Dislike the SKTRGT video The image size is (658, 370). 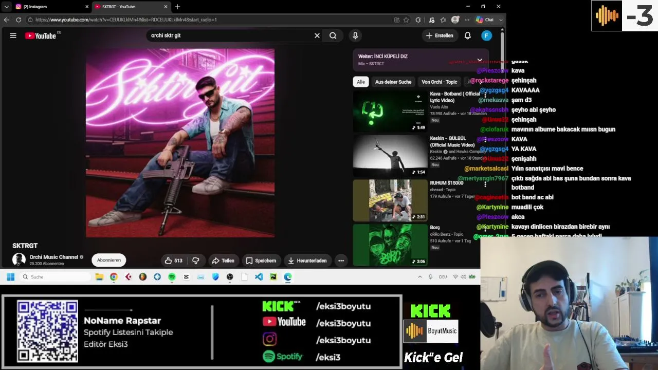coord(196,261)
